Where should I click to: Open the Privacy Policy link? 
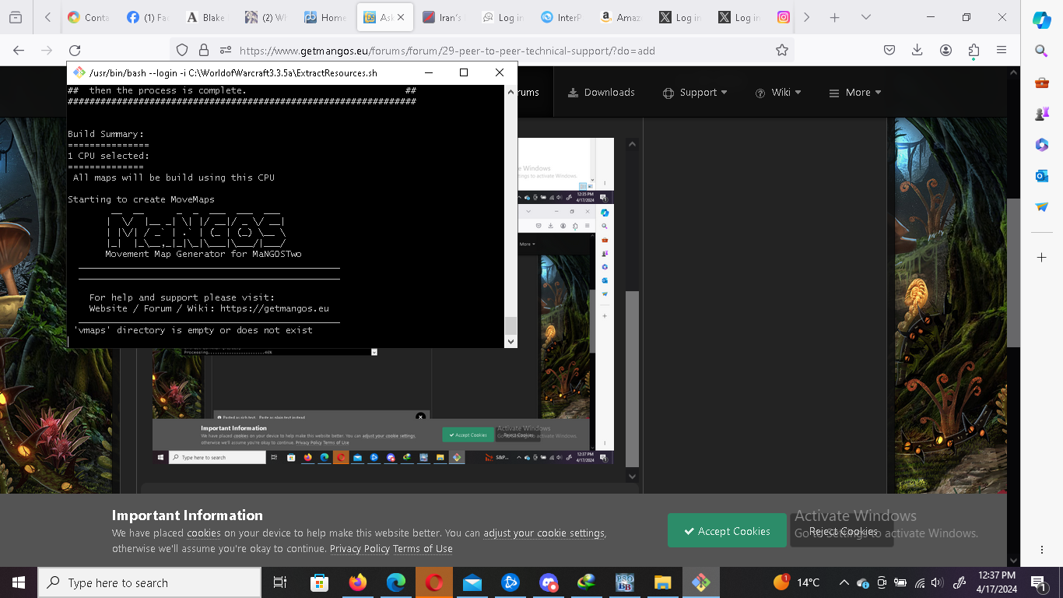click(360, 549)
